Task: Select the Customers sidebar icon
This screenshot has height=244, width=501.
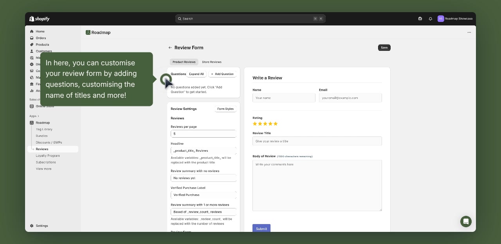Action: 32,51
